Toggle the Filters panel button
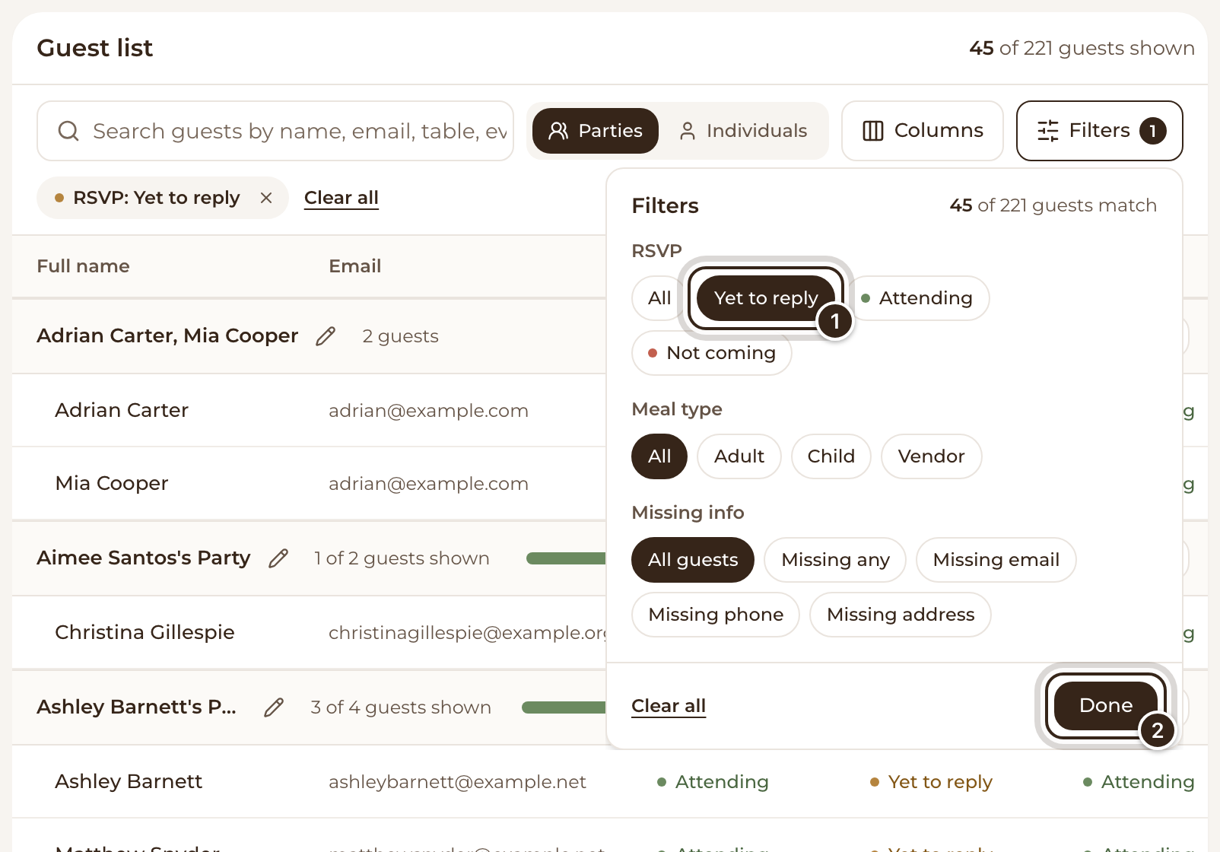The image size is (1220, 852). (x=1100, y=131)
